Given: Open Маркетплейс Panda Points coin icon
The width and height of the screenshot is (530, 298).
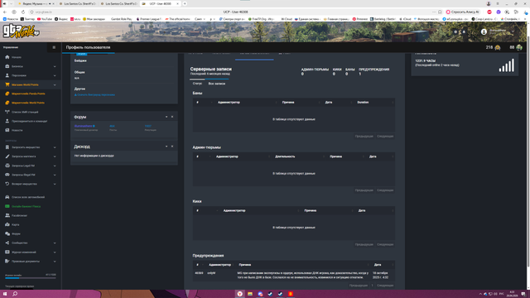Looking at the screenshot, I should point(7,94).
